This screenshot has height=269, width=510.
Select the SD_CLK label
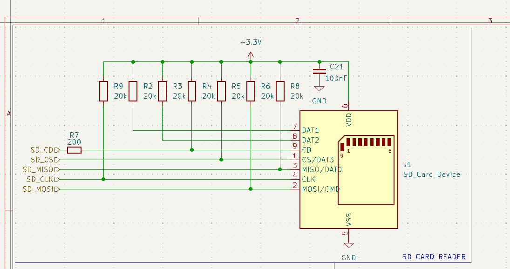pyautogui.click(x=42, y=179)
